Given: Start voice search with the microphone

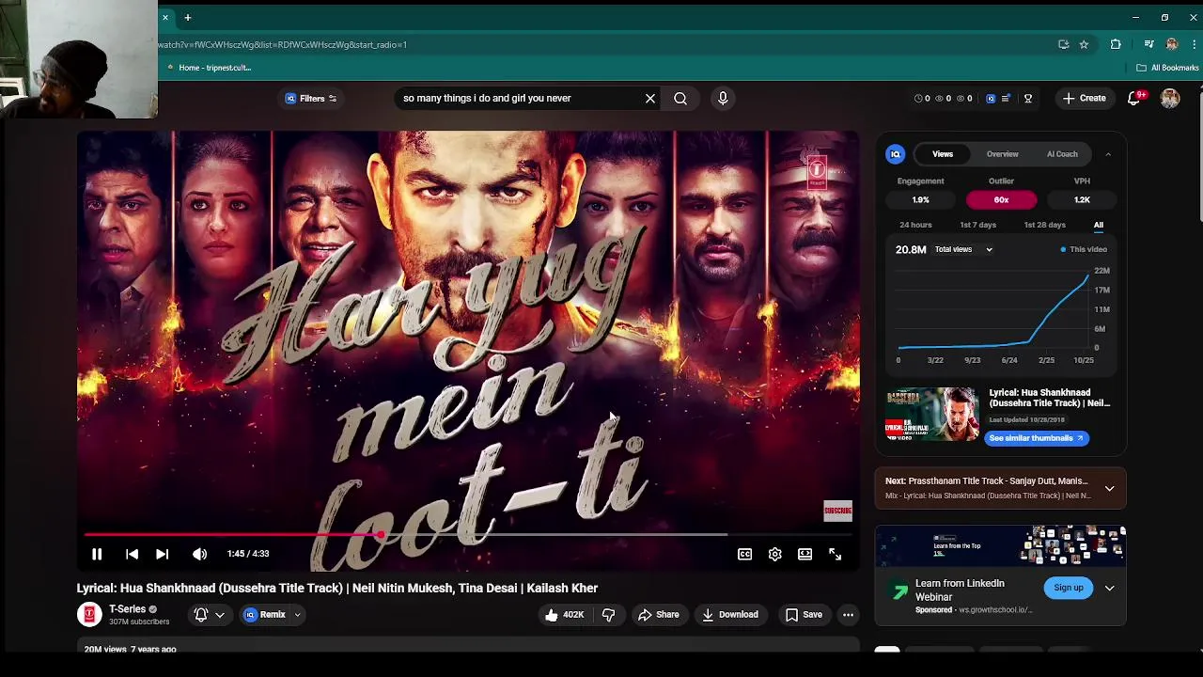Looking at the screenshot, I should pyautogui.click(x=723, y=98).
